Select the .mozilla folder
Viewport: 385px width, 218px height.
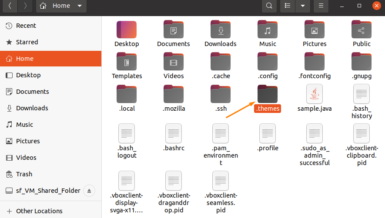tap(174, 94)
